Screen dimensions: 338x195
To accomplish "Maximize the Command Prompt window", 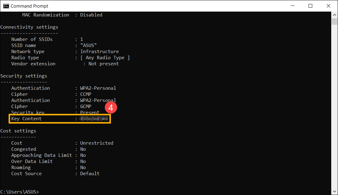I will [x=310, y=6].
